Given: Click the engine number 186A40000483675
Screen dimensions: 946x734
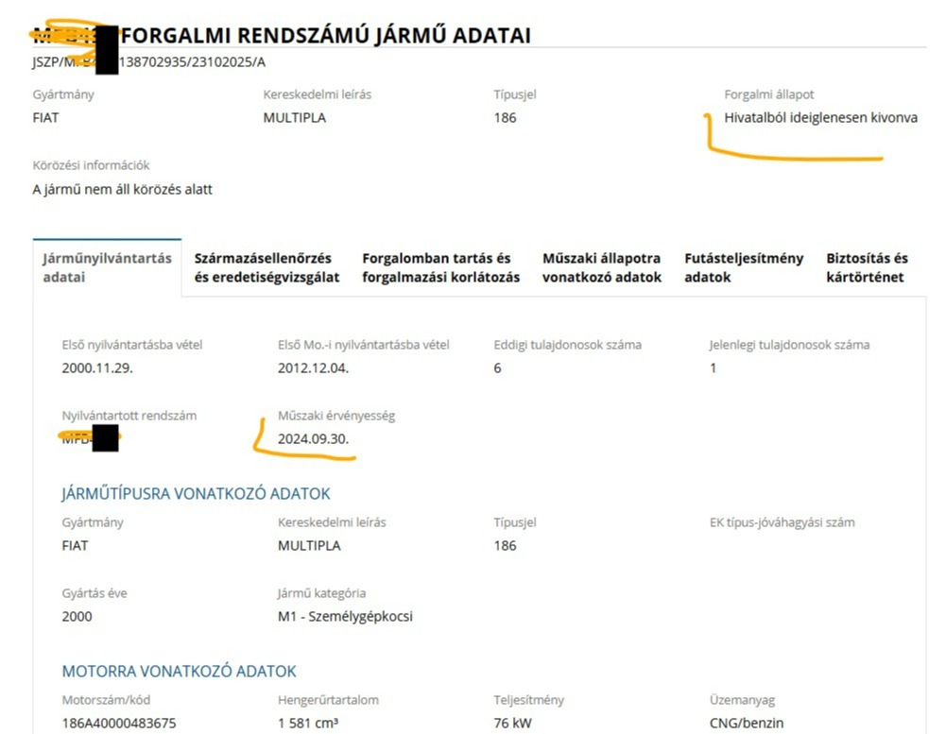Looking at the screenshot, I should tap(119, 723).
